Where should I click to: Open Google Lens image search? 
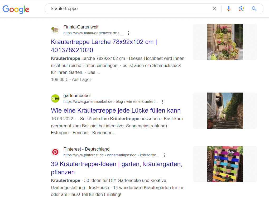pos(241,9)
